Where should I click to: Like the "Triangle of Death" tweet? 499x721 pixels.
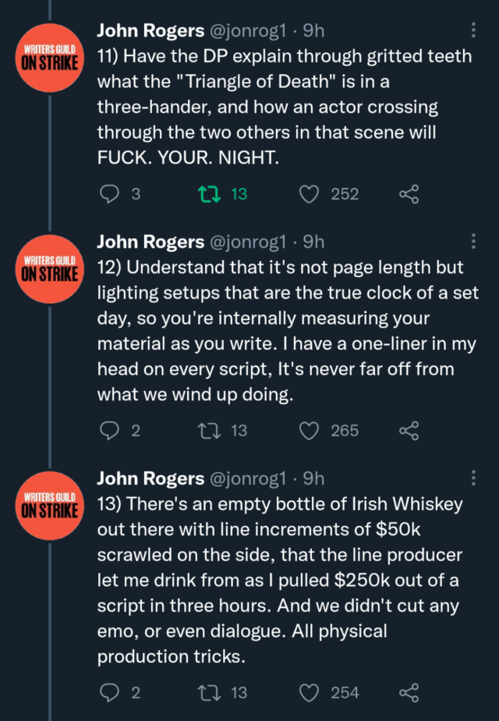tap(310, 194)
